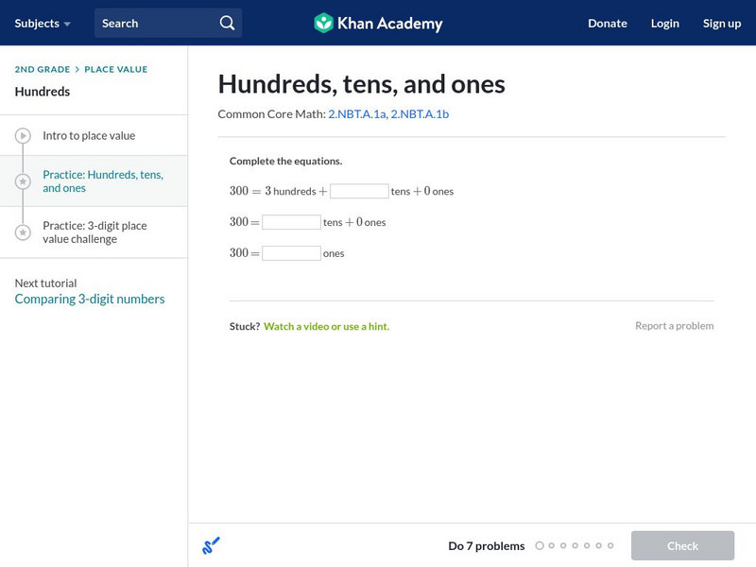Click the Search input field
Image resolution: width=756 pixels, height=567 pixels.
click(156, 23)
